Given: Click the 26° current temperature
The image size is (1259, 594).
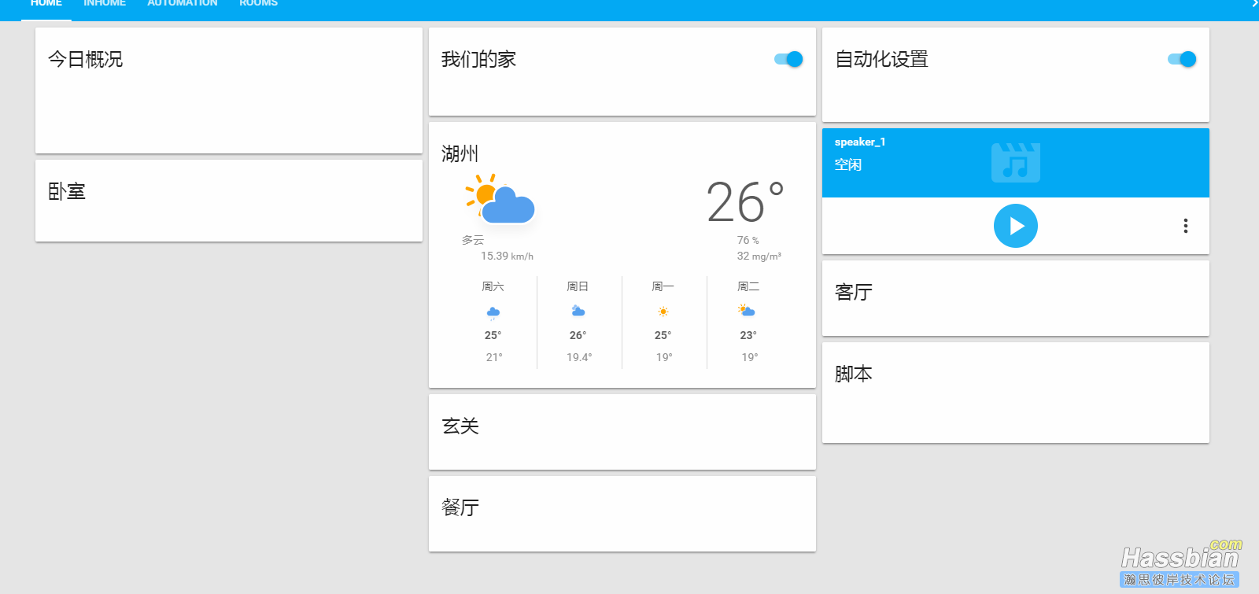Looking at the screenshot, I should click(745, 203).
